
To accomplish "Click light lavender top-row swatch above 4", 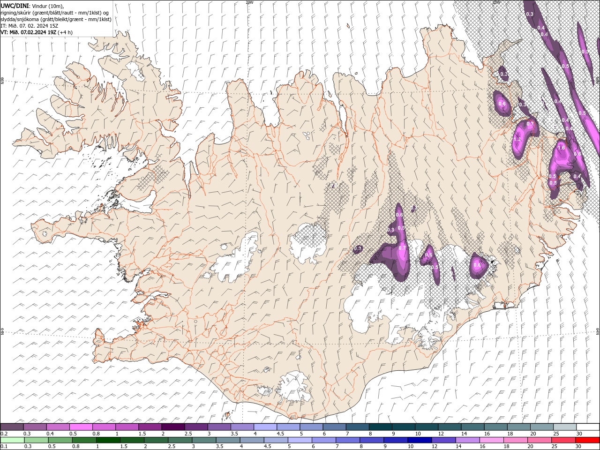I will [265, 427].
